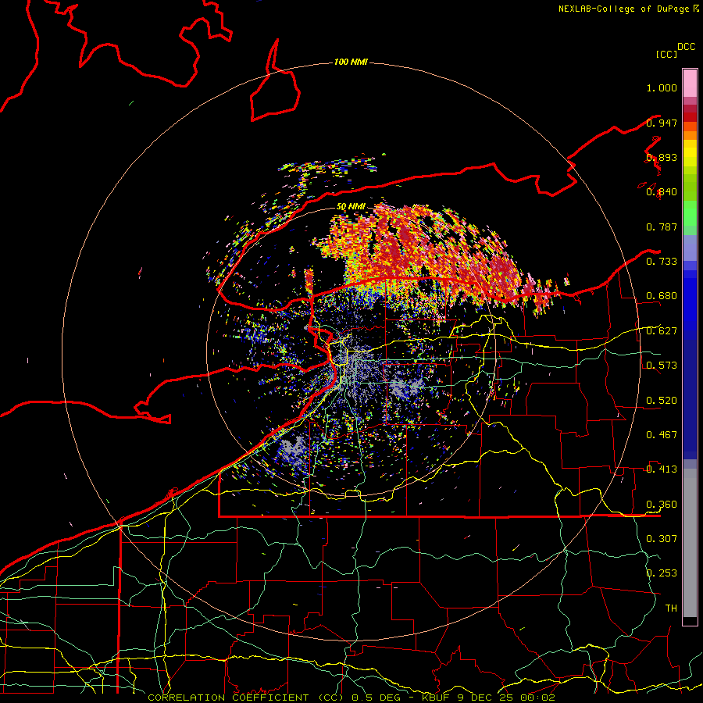
Task: Pick the large gray color bar segment
Action: pos(690,543)
